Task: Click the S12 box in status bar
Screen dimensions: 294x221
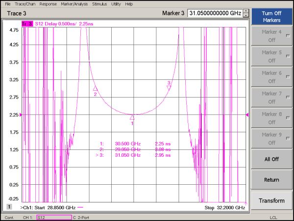Action: coord(54,217)
